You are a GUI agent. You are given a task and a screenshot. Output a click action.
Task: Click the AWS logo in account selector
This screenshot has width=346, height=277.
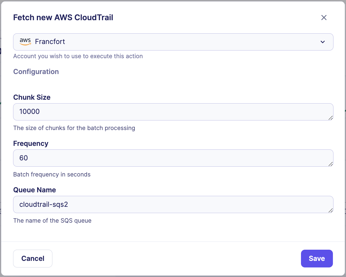click(x=25, y=42)
